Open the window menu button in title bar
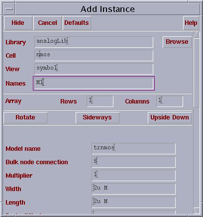The height and width of the screenshot is (217, 203). pos(9,9)
